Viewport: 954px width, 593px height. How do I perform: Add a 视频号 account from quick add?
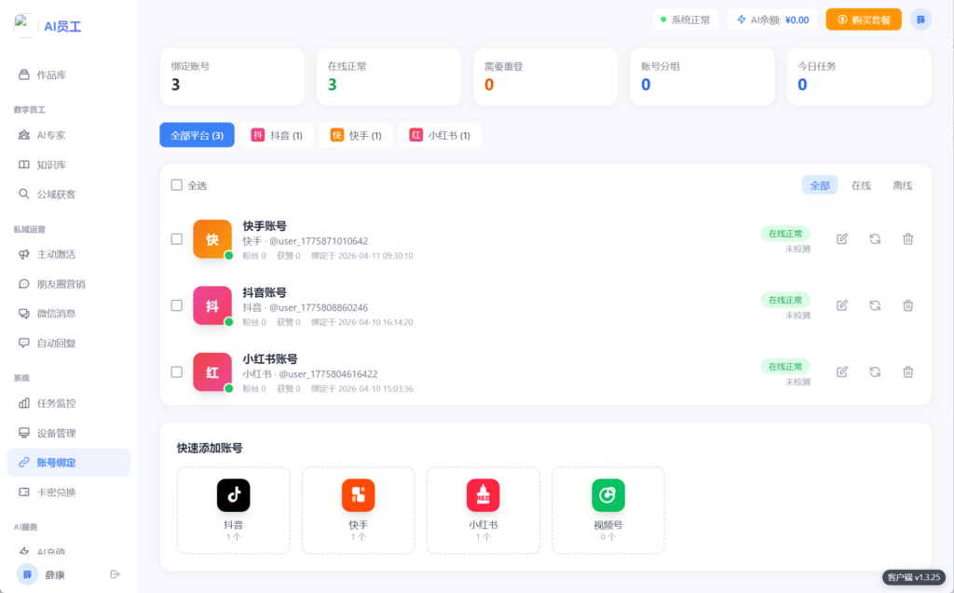click(x=607, y=510)
